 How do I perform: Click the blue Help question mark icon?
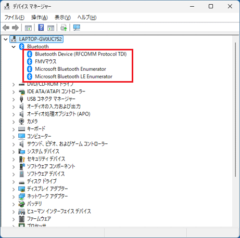[41, 28]
